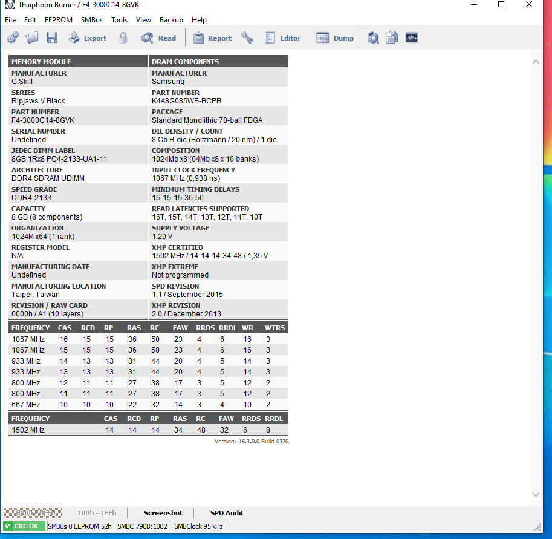The height and width of the screenshot is (539, 552).
Task: Click the die density 8 Gb B-die value
Action: pyautogui.click(x=214, y=140)
